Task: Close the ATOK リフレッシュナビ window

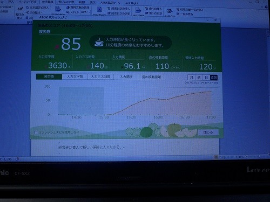Action: point(215,20)
